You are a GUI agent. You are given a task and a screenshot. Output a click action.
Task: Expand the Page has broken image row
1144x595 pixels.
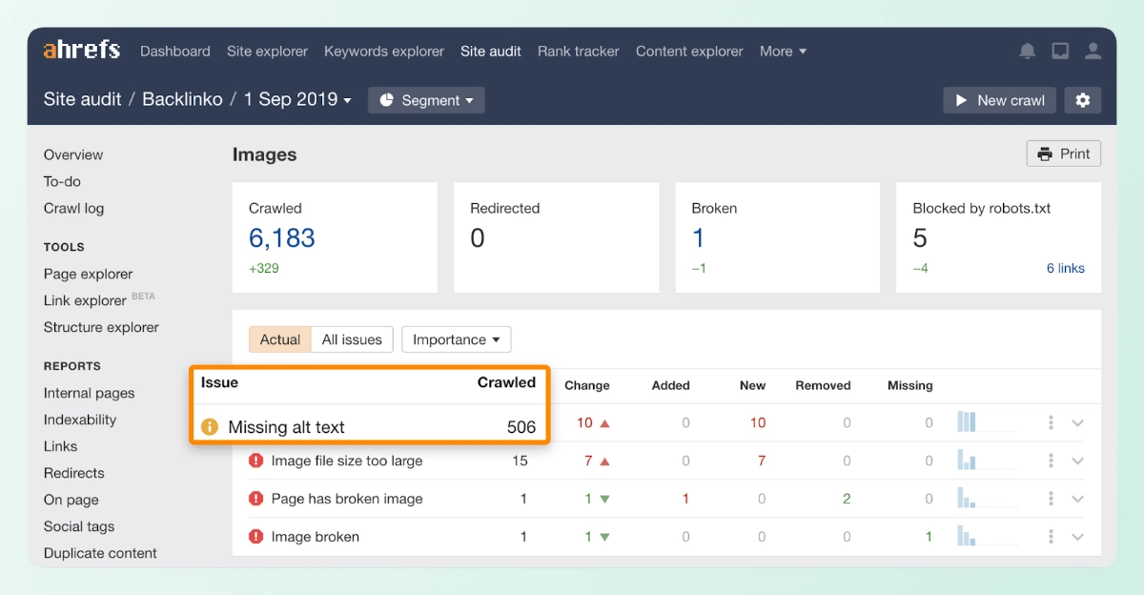(1077, 499)
